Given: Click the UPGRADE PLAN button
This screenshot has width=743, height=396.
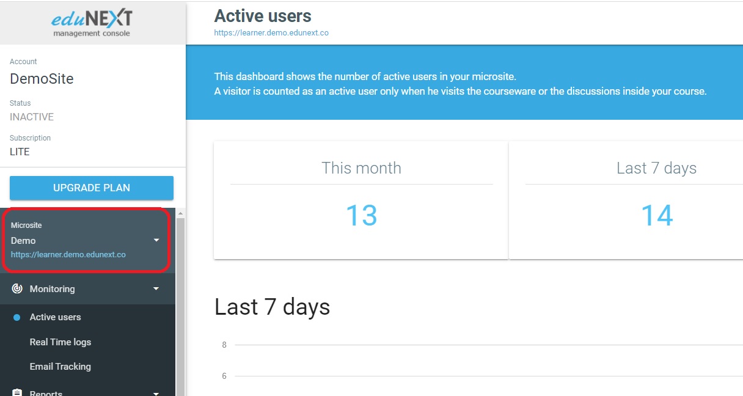Looking at the screenshot, I should tap(92, 188).
